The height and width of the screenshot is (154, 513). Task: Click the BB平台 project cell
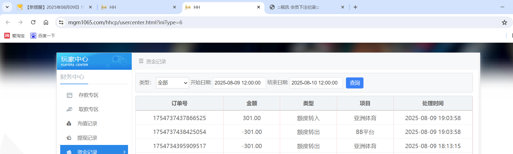pos(365,132)
